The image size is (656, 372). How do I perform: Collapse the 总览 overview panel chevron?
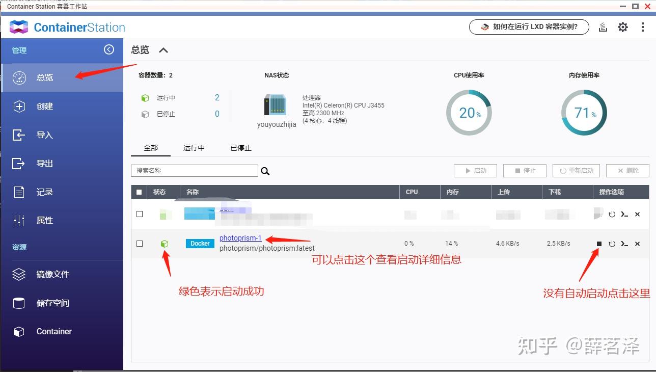[x=162, y=49]
